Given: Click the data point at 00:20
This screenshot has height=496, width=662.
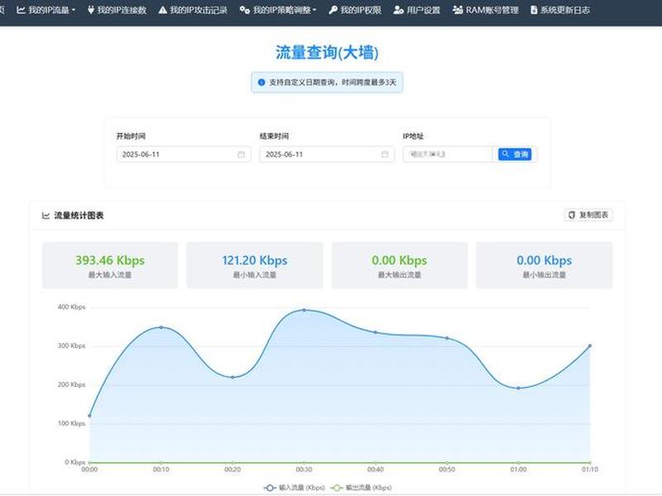Looking at the screenshot, I should 233,377.
